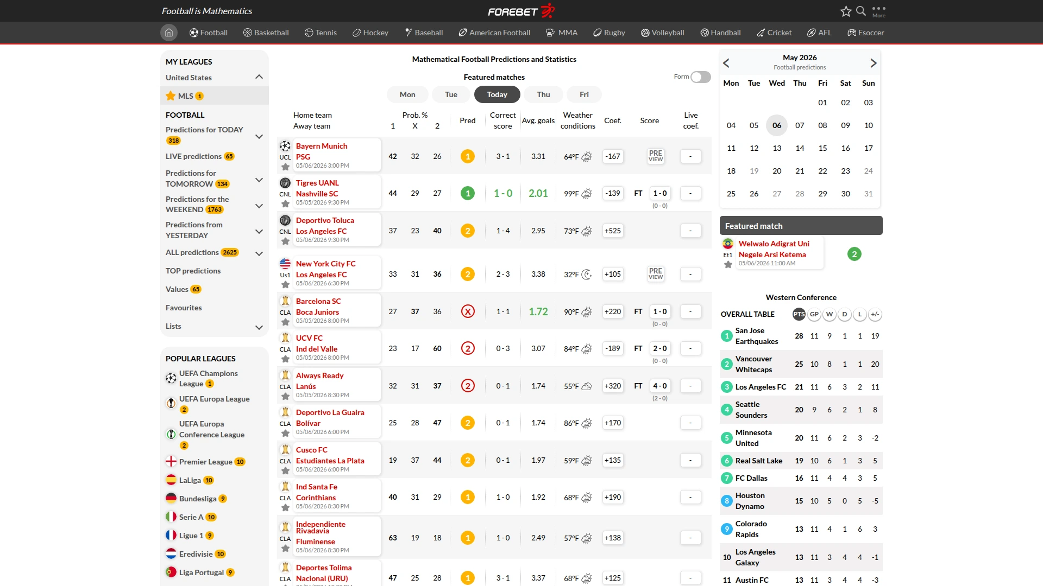Click Germany flag icon for Bundesliga
The image size is (1043, 586).
coord(171,499)
